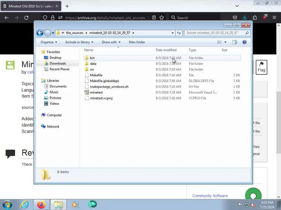Open the Firefox downloads panel
This screenshot has width=281, height=210.
(x=245, y=17)
